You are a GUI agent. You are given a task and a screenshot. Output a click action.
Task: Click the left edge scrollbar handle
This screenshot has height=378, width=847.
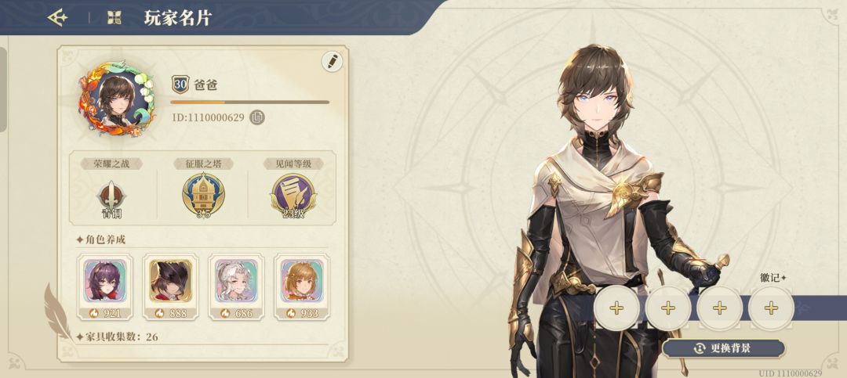point(2,89)
